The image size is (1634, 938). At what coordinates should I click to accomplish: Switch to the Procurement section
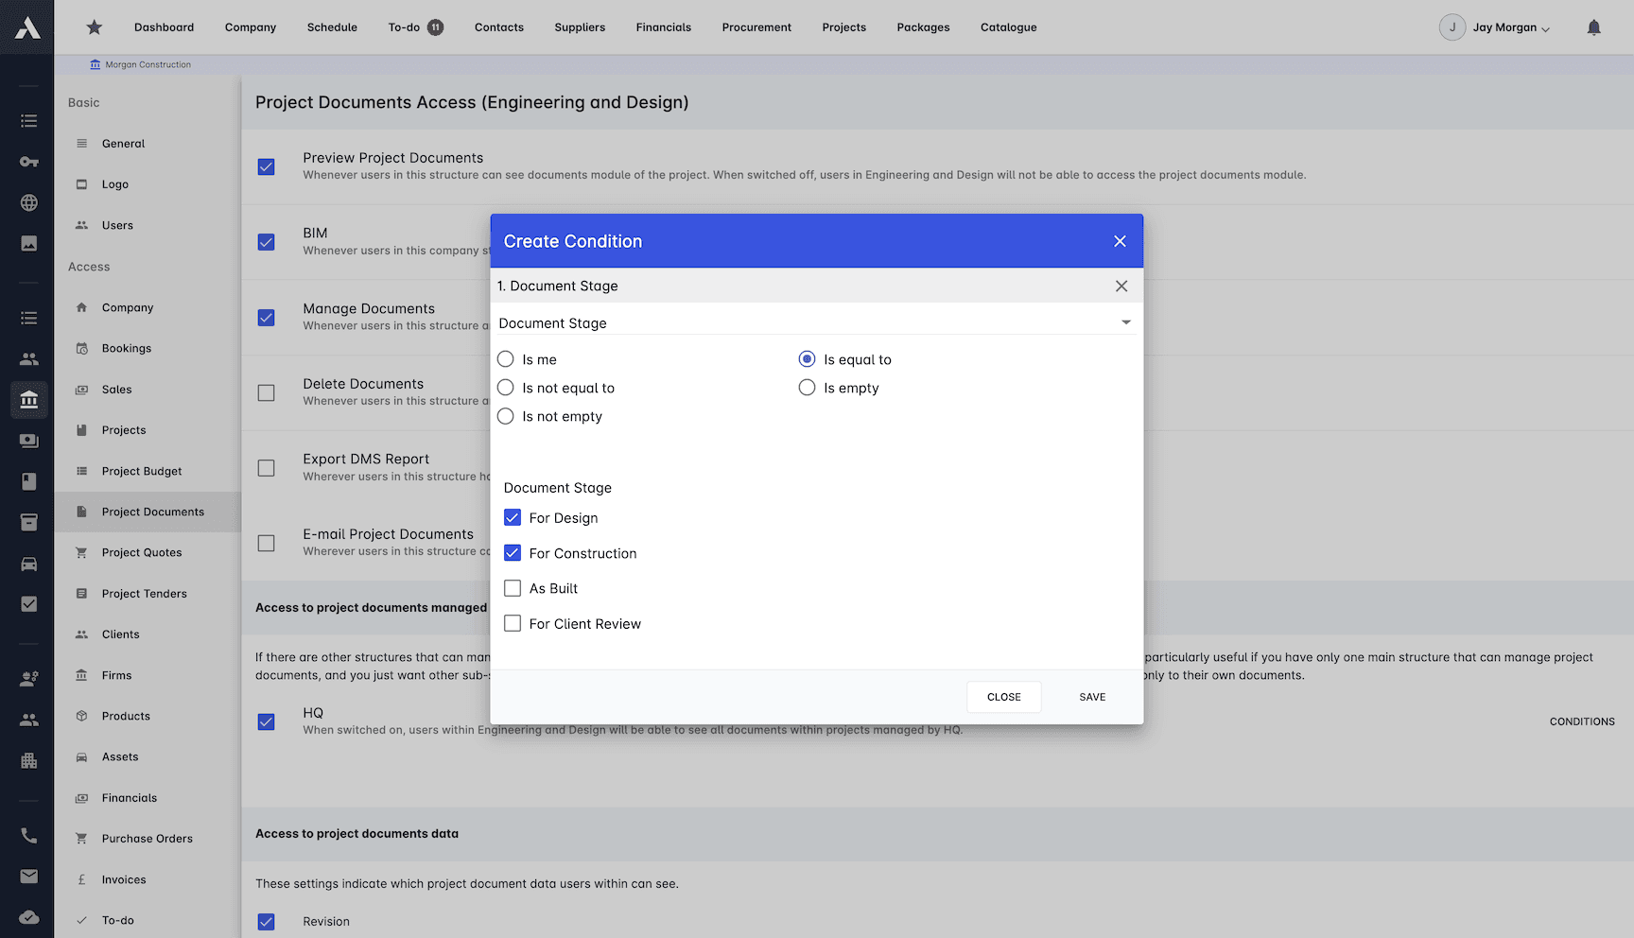(756, 26)
